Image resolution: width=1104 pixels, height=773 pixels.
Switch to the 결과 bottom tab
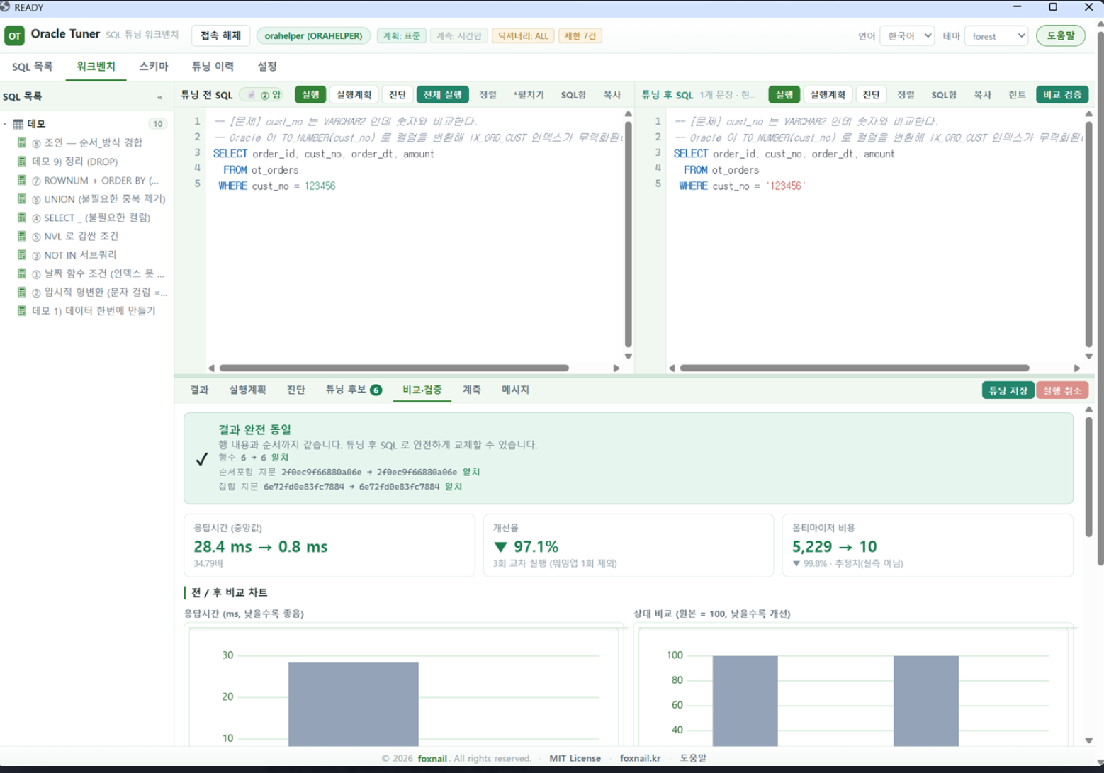[200, 390]
